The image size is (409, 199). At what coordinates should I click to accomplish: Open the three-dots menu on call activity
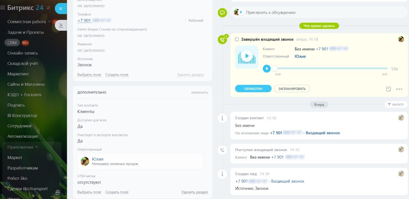click(x=399, y=89)
